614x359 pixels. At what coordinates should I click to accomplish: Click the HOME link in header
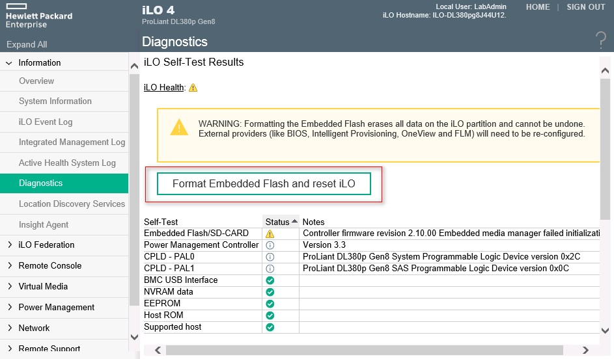click(537, 7)
